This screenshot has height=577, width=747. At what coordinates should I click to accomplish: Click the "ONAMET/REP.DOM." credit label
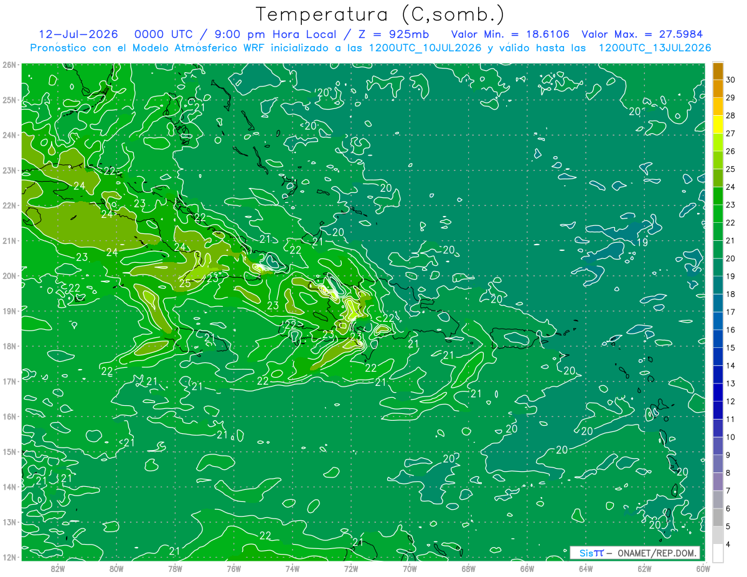coord(657,553)
